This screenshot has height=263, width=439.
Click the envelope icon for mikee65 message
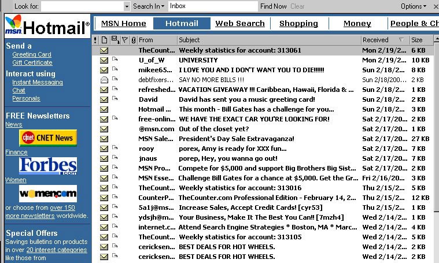coord(104,70)
